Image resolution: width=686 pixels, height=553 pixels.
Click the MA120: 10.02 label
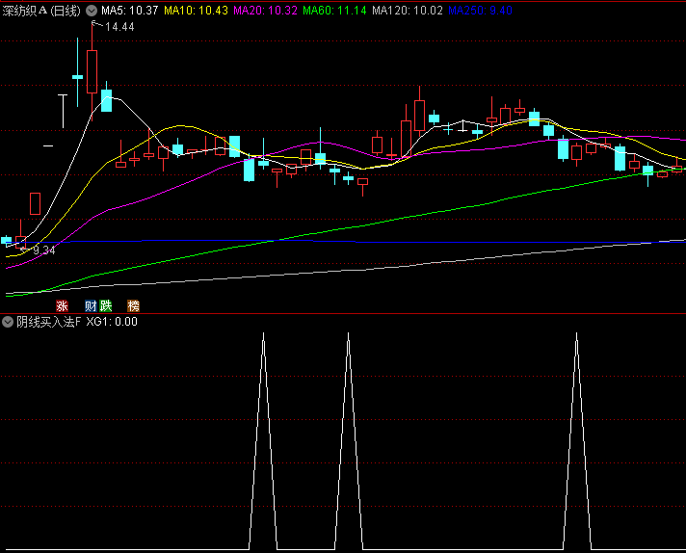pyautogui.click(x=408, y=11)
